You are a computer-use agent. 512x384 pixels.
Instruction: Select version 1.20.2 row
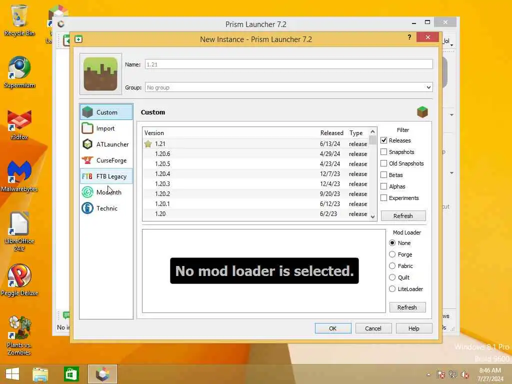tap(255, 193)
